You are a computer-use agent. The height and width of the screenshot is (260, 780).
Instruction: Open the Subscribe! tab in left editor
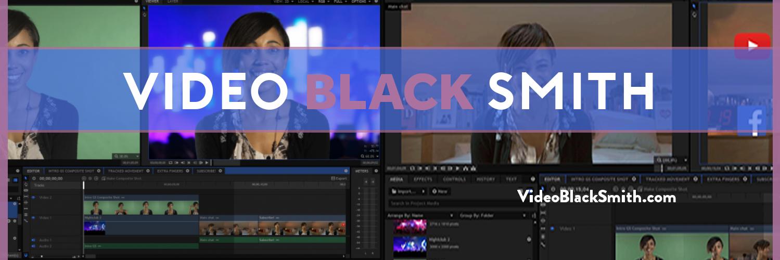(206, 171)
